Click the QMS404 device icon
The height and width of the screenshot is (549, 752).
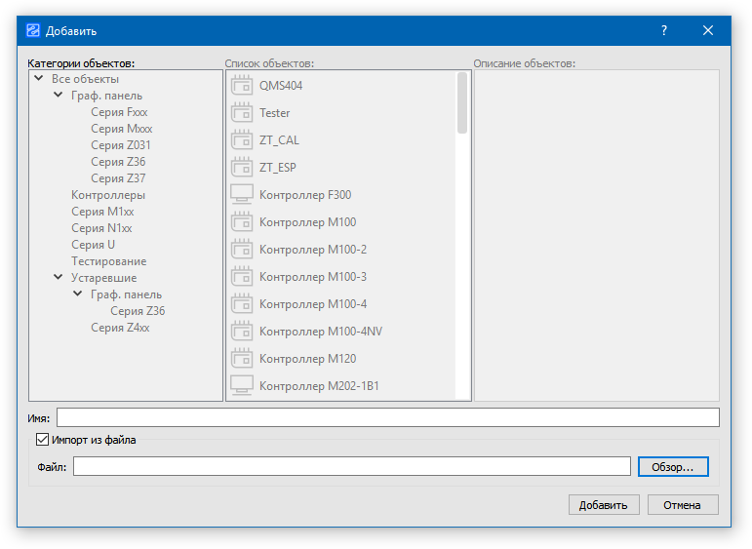tap(241, 86)
